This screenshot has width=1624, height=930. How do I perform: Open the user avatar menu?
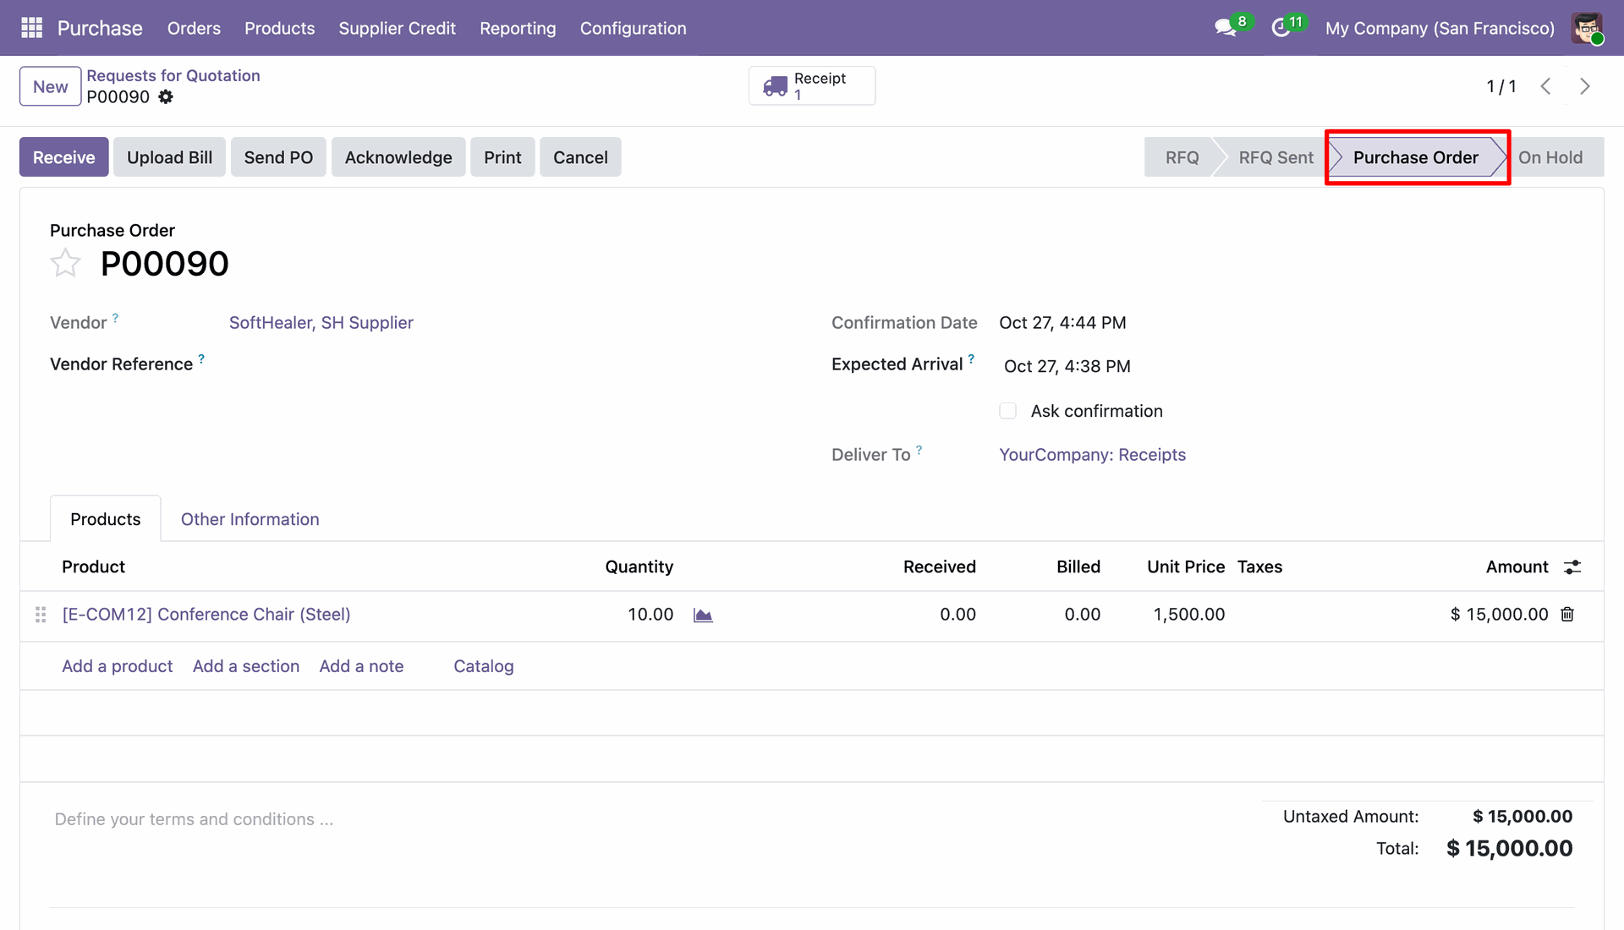1588,28
